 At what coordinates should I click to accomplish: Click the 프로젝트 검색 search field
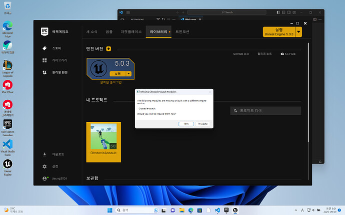268,110
